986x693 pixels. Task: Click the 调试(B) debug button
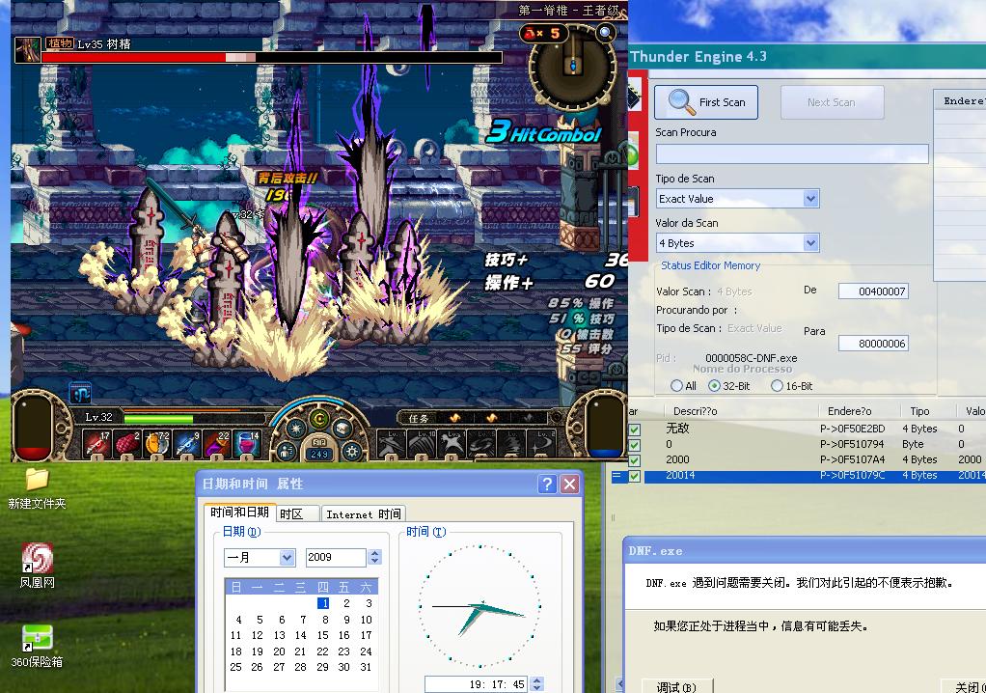[677, 686]
